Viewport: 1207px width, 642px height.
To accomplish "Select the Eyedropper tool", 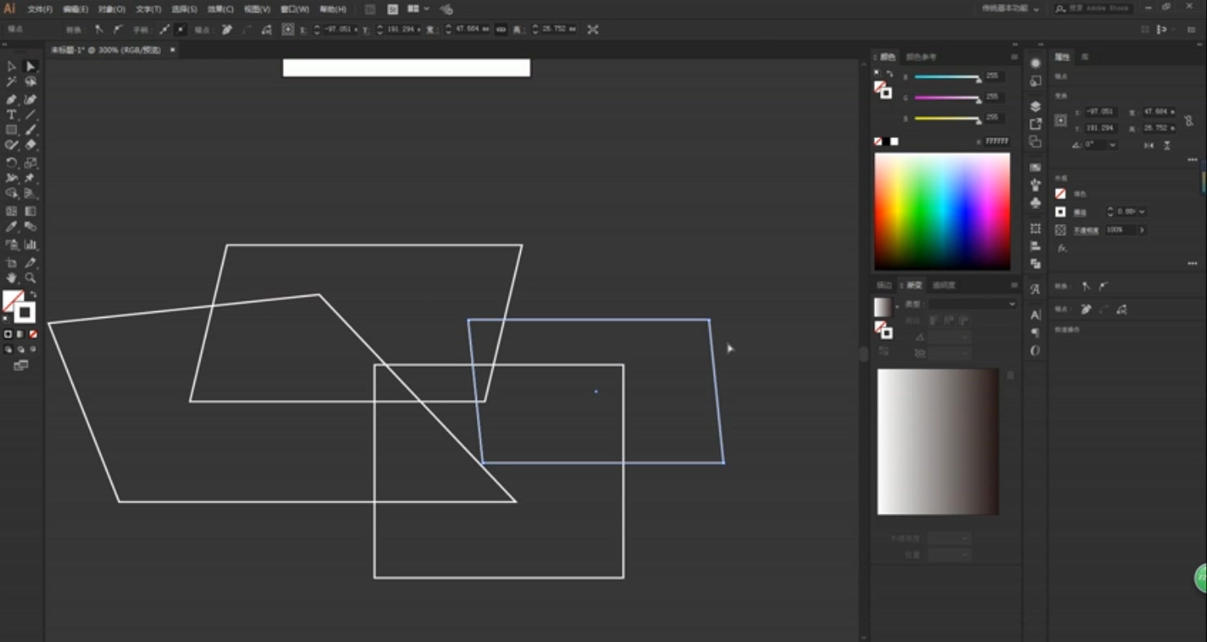I will point(11,227).
